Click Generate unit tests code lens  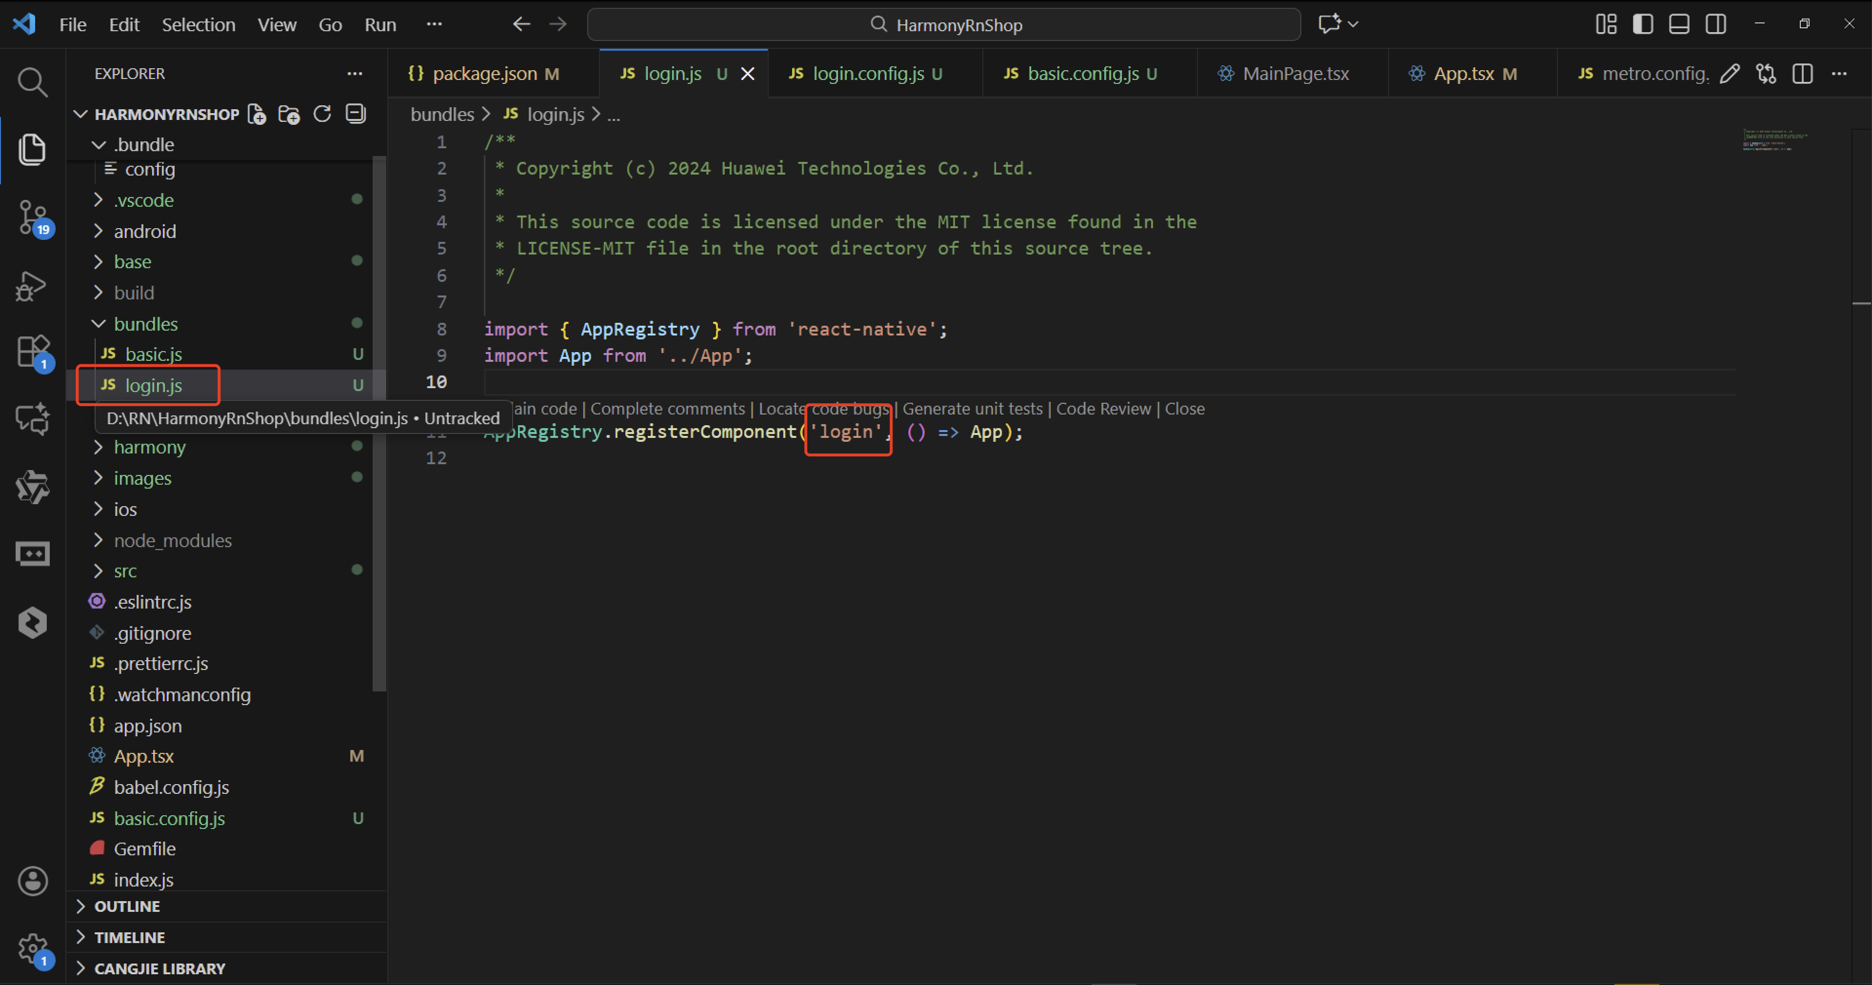coord(972,409)
